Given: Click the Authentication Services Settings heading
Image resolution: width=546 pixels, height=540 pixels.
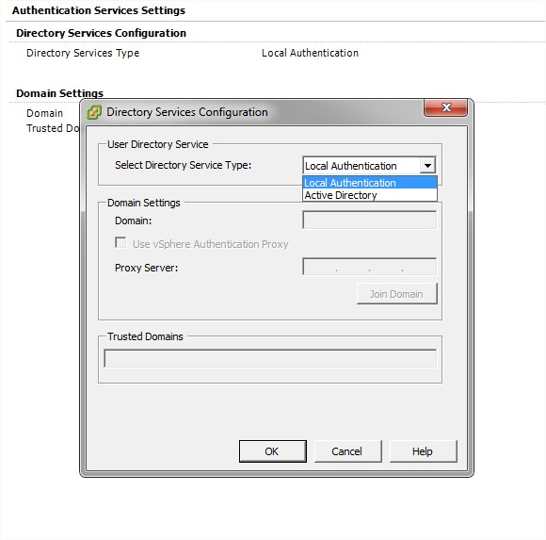Looking at the screenshot, I should click(x=99, y=10).
